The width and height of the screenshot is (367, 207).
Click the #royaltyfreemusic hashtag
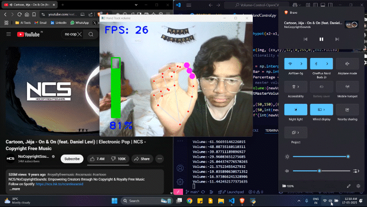61,174
